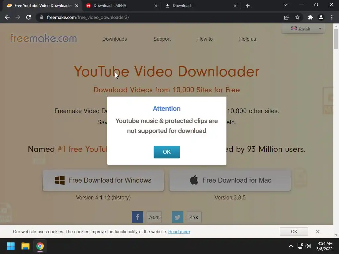The height and width of the screenshot is (254, 339).
Task: Open the network tray icon
Action: coord(300,246)
